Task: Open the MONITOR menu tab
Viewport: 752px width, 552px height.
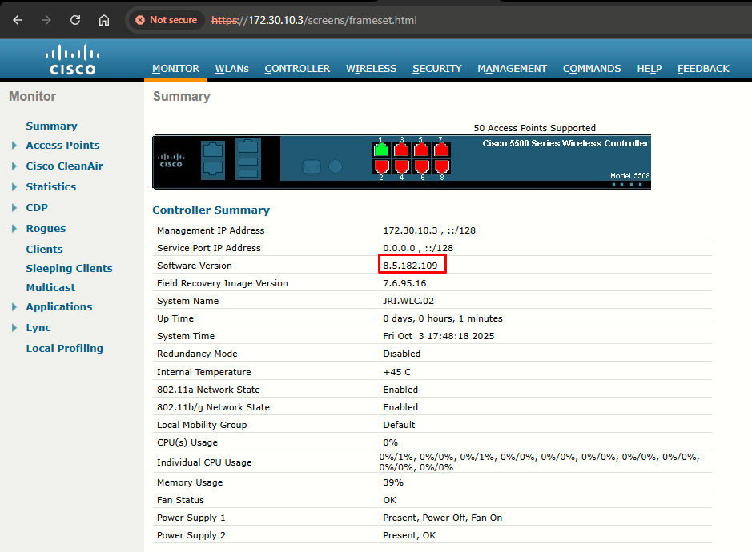Action: coord(175,69)
